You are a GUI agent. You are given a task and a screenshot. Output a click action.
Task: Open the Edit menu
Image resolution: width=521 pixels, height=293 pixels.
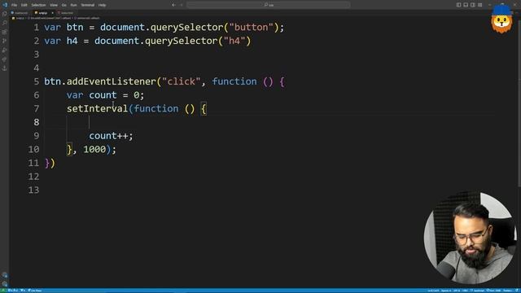click(24, 5)
